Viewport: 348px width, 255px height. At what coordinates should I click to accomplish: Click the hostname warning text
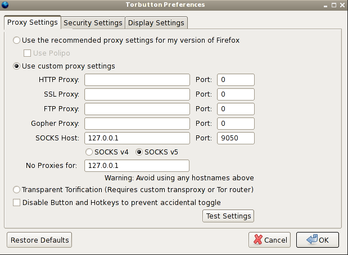point(179,178)
